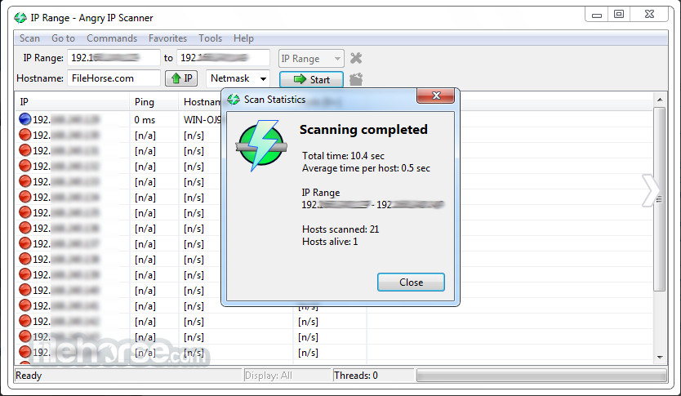Close the Scan Statistics dialog with Close button

coord(411,283)
